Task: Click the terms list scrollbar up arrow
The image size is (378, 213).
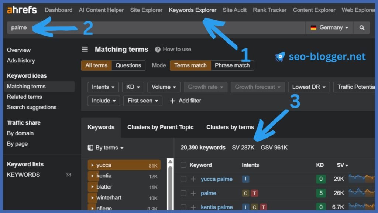Action: pos(170,162)
